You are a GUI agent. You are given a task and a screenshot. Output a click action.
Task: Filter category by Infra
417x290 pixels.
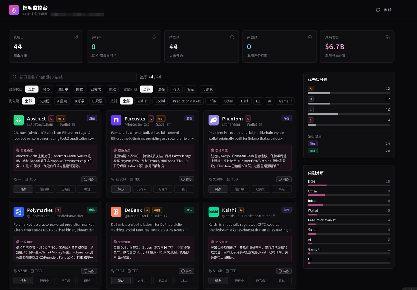click(x=212, y=101)
